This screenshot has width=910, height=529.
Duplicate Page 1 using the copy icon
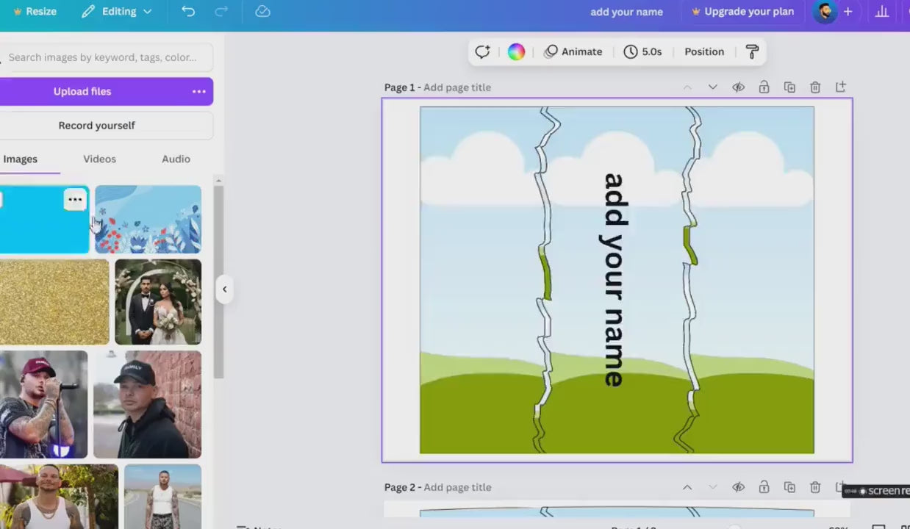tap(789, 87)
